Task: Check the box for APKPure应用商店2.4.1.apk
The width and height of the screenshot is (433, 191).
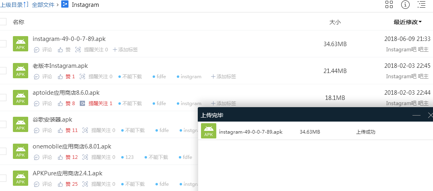Action: [x=3, y=178]
